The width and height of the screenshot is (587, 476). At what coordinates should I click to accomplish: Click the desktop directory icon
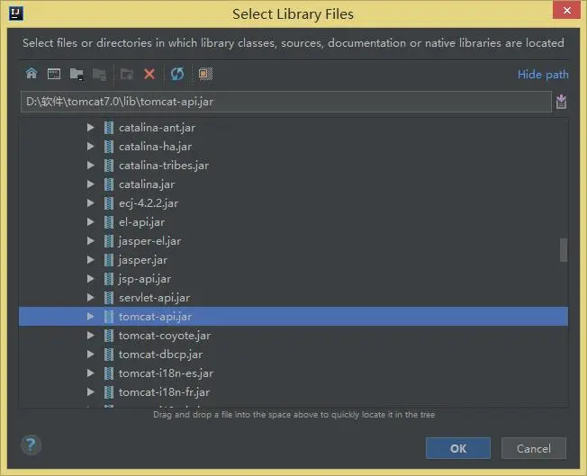54,74
